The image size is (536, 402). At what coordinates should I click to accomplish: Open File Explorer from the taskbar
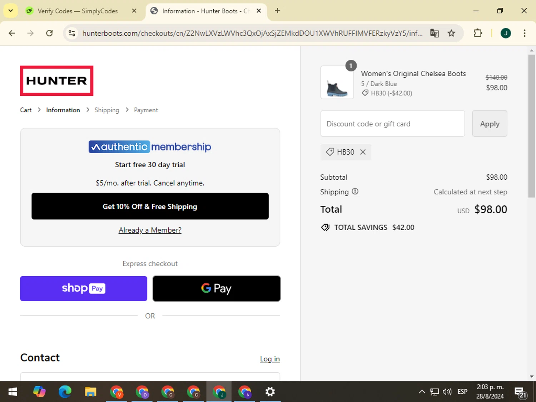point(91,392)
